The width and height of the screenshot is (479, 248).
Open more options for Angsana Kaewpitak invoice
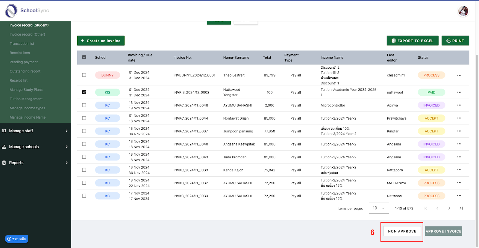tap(459, 144)
